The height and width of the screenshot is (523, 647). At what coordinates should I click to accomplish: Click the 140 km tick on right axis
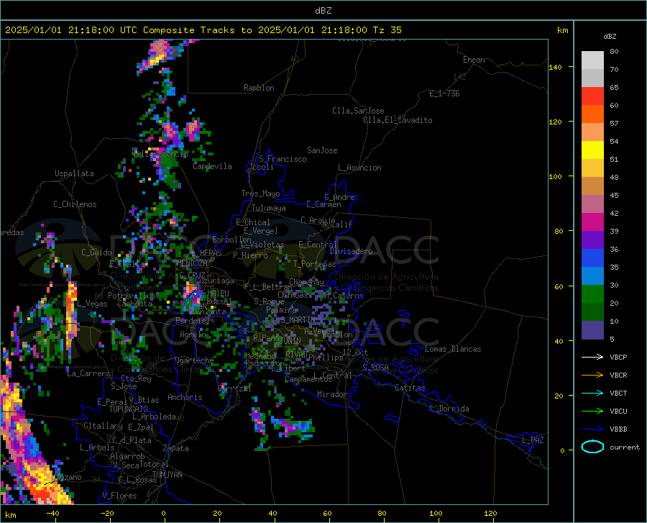click(x=555, y=67)
